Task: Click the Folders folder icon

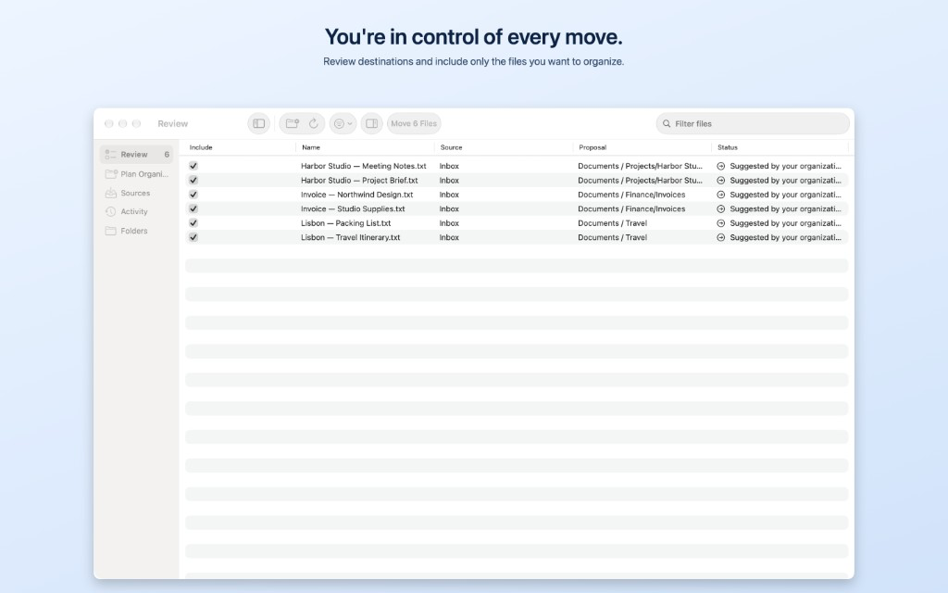Action: (x=111, y=231)
